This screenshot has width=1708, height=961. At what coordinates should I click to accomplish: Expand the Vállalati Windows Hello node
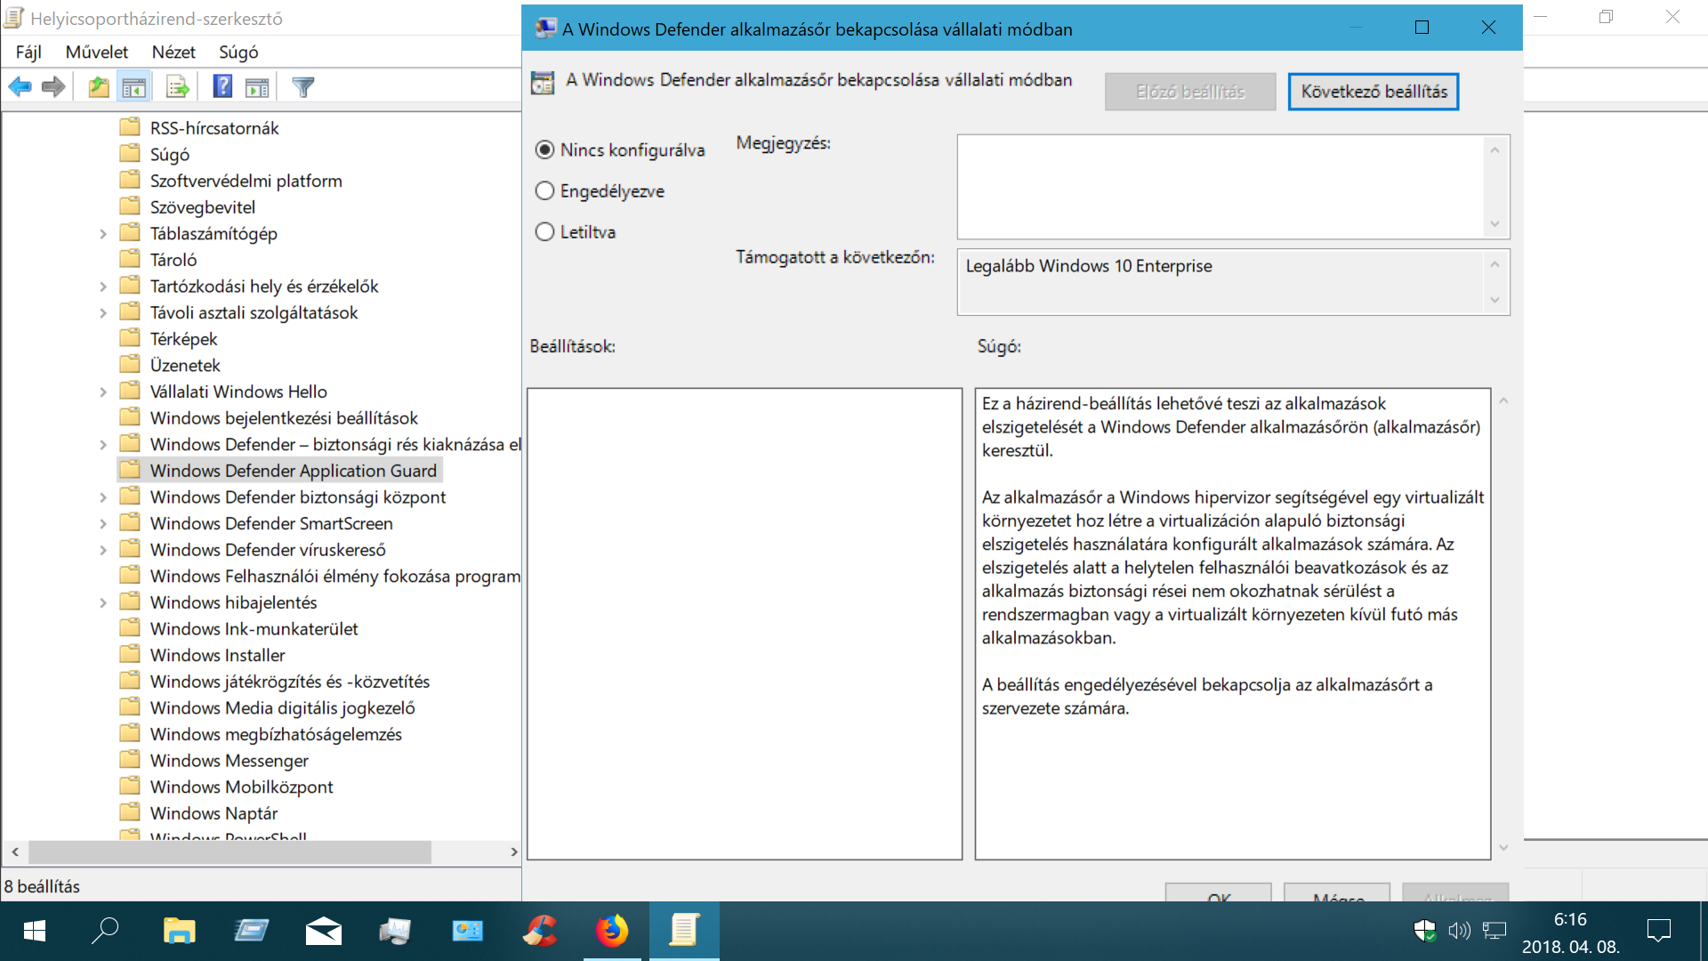click(x=103, y=392)
